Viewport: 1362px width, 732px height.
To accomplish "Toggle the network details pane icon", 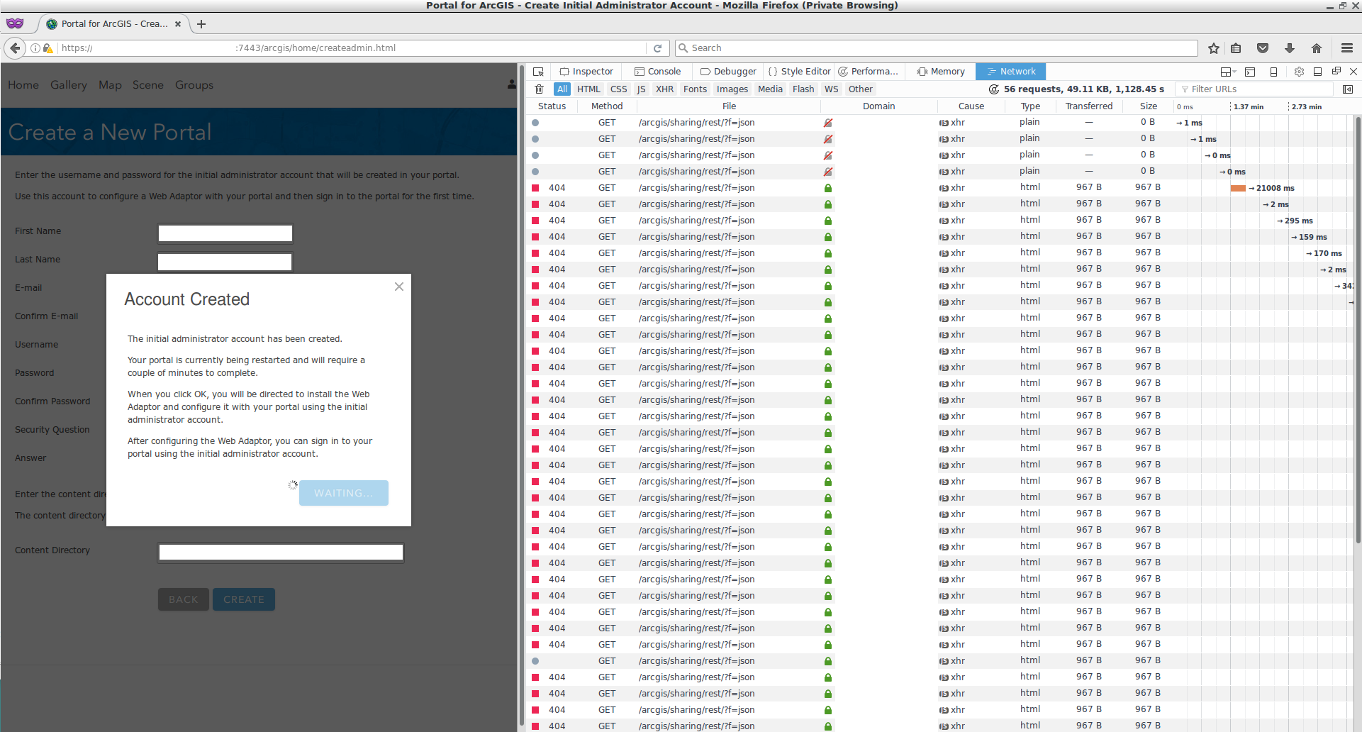I will (x=1348, y=89).
